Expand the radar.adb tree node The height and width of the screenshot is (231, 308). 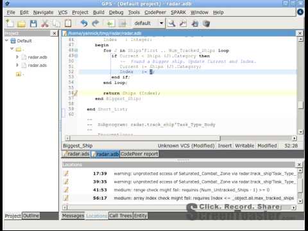tap(17, 57)
